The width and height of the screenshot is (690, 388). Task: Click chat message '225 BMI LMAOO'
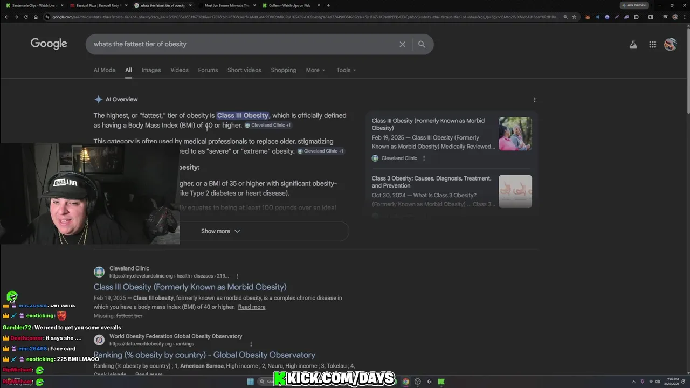[x=78, y=359]
